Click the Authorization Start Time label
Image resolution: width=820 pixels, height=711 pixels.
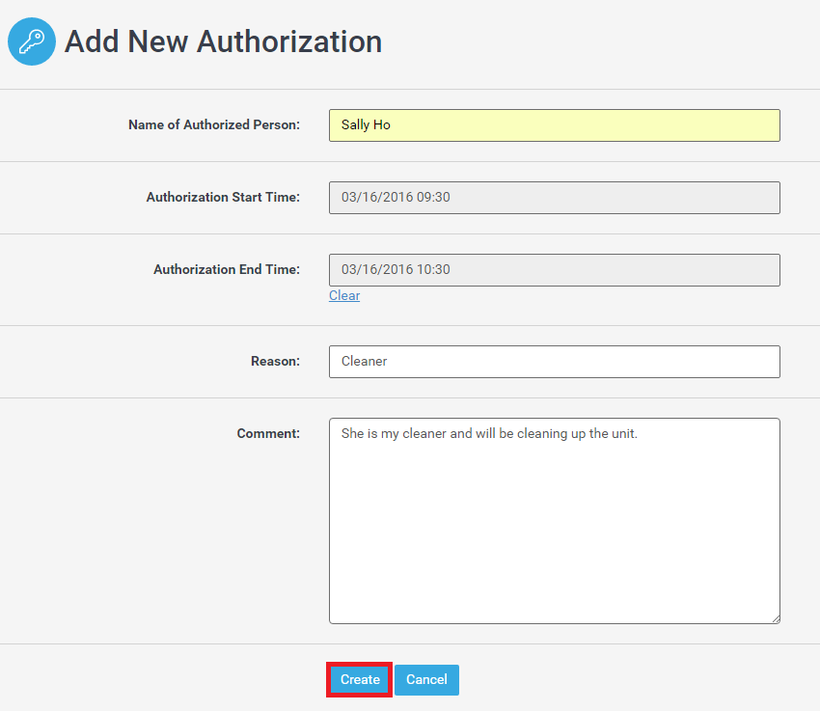pos(223,198)
